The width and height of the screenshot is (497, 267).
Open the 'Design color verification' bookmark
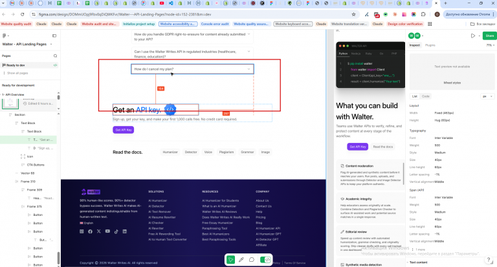tap(405, 24)
